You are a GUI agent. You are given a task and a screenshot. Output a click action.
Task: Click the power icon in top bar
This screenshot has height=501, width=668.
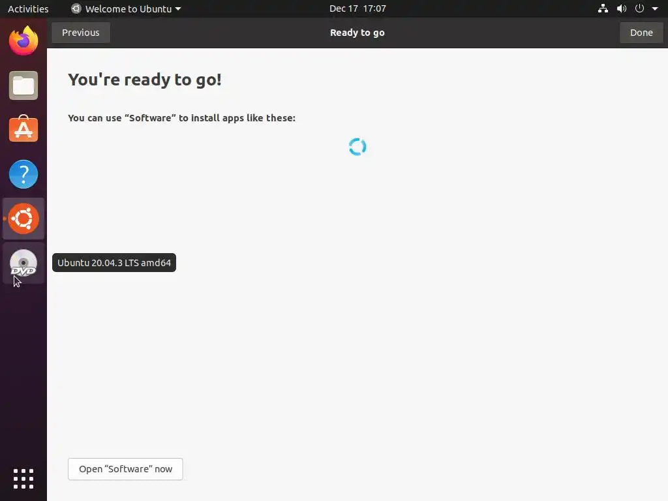click(639, 8)
